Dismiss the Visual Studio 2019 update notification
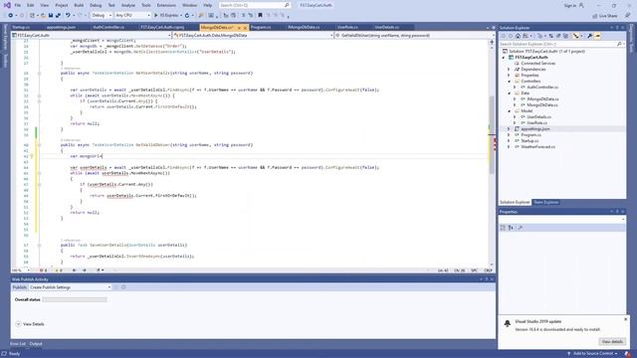Viewport: 637px width, 358px height. [626, 319]
